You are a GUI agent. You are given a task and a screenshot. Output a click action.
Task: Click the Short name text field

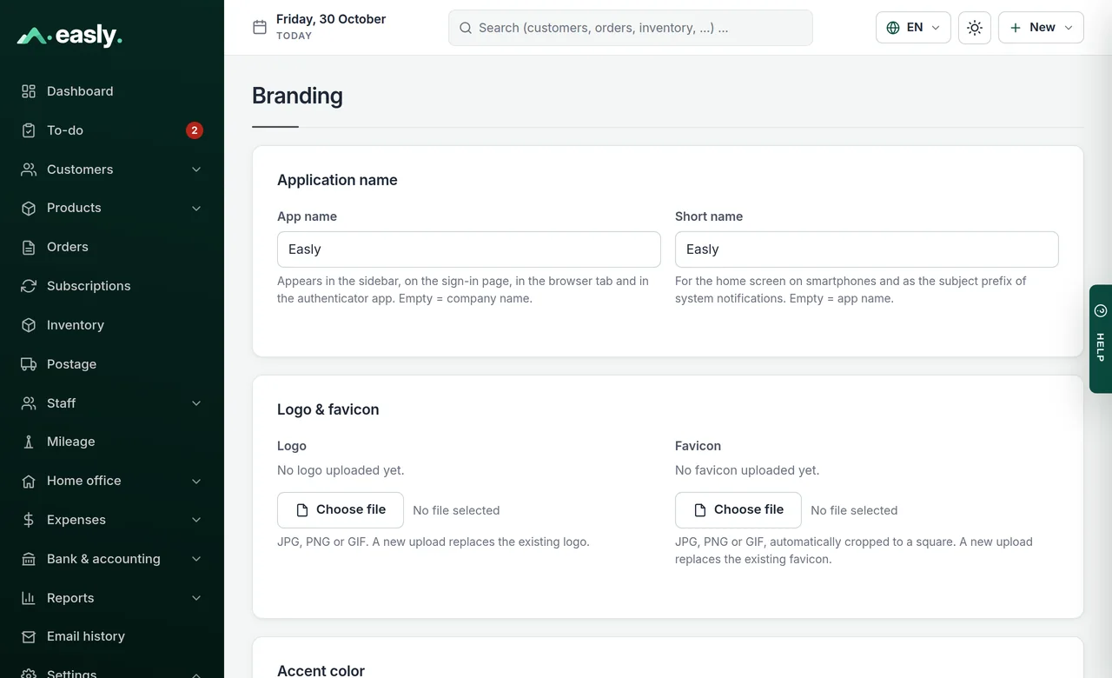(867, 249)
